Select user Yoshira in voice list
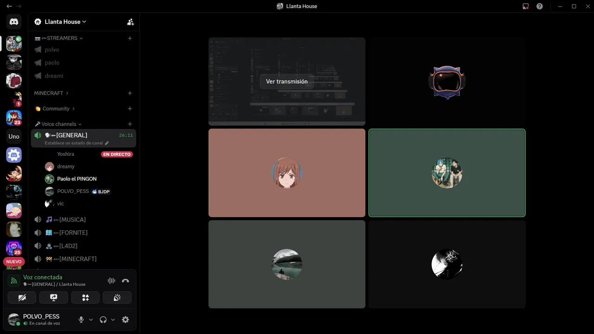594x334 pixels. (65, 154)
